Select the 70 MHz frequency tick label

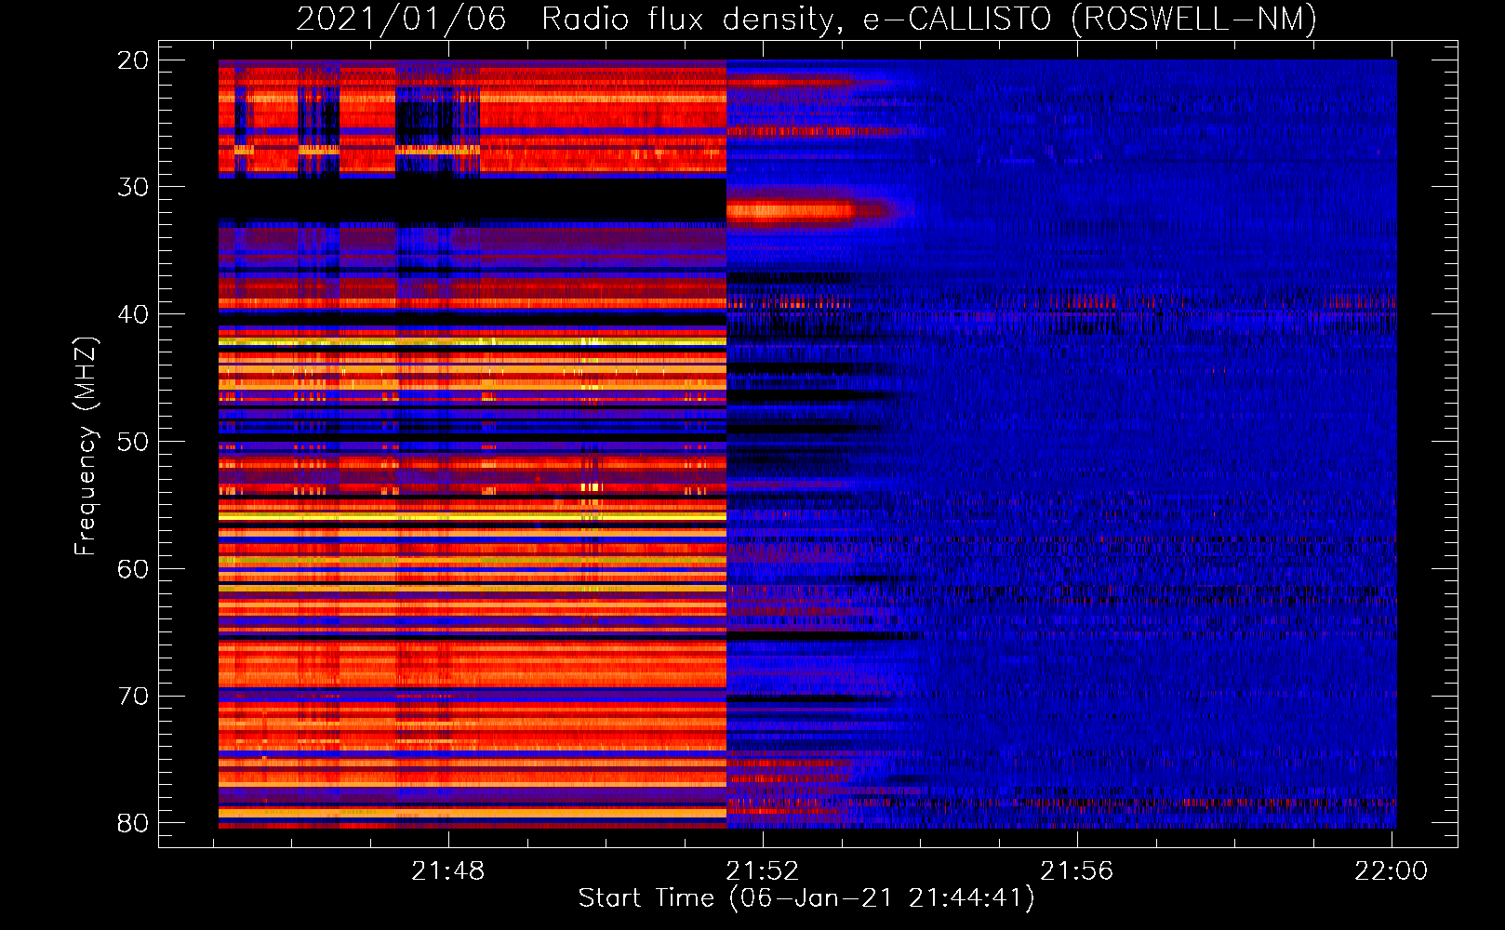click(133, 697)
